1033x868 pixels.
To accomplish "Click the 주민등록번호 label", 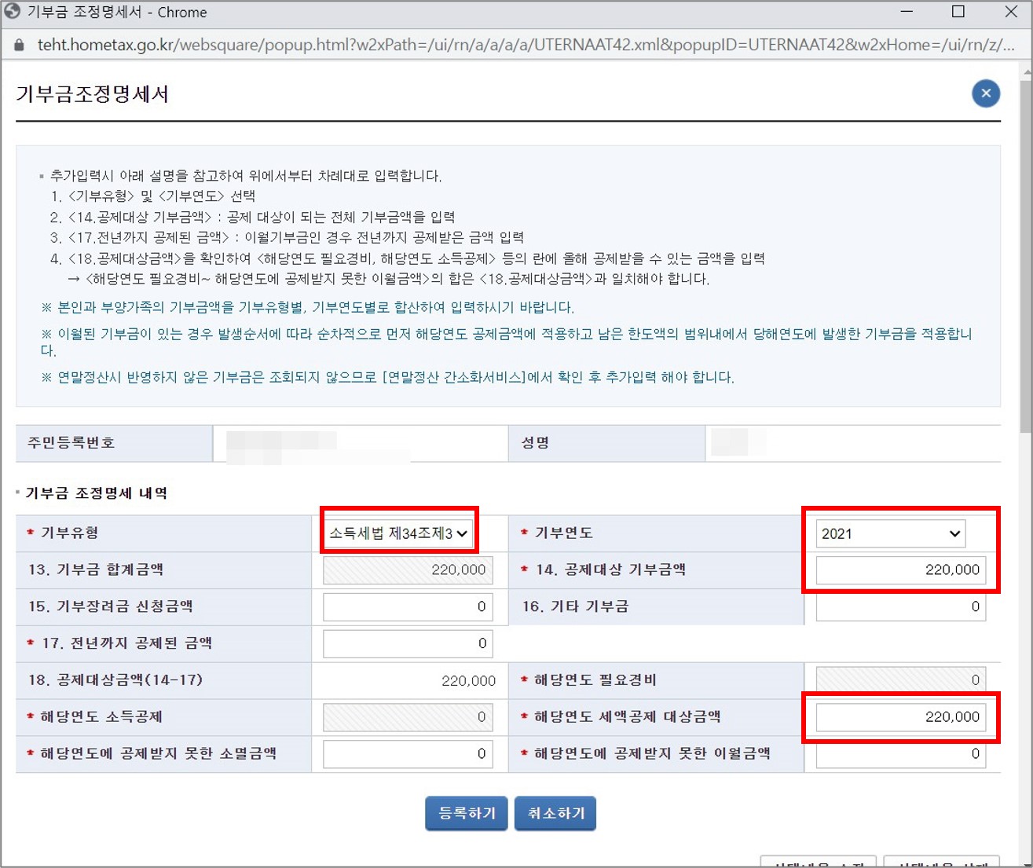I will tap(71, 442).
